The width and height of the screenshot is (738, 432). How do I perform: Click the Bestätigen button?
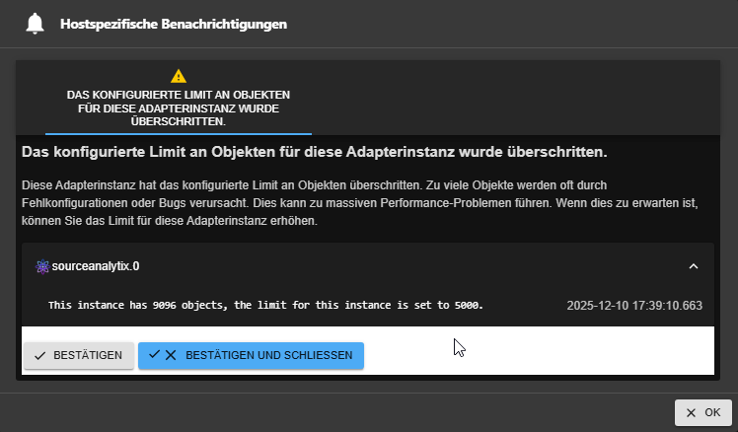79,355
